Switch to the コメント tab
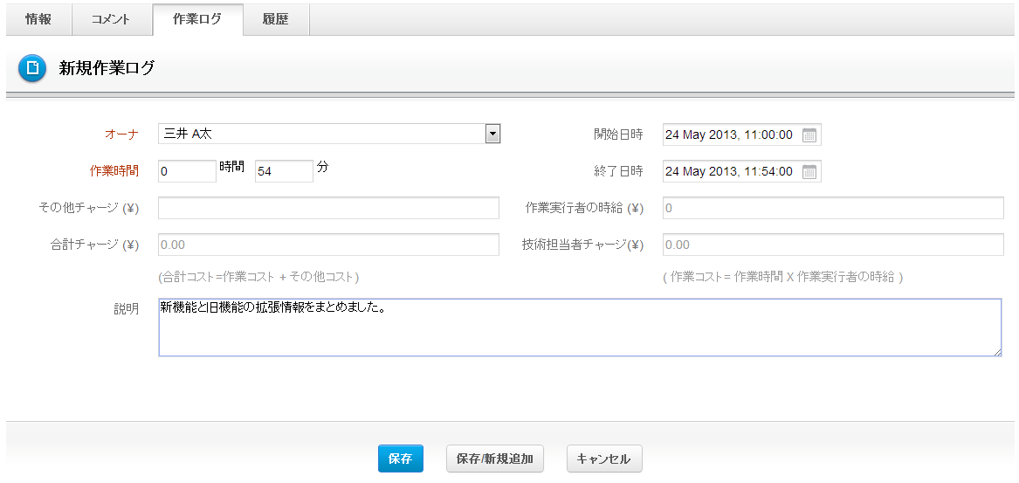Image resolution: width=1019 pixels, height=483 pixels. click(110, 18)
